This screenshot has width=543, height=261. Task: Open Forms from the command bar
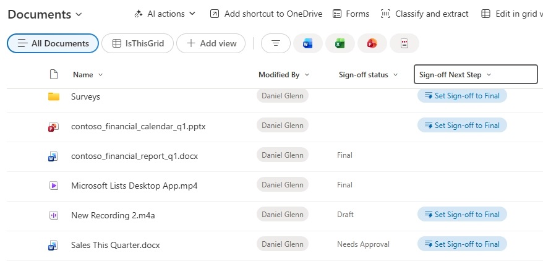pos(351,14)
